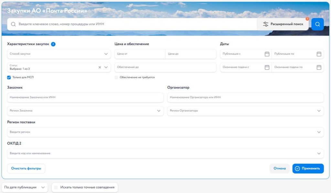The image size is (331, 193).
Task: Open the Окончание подачи по calendar icon
Action: click(x=319, y=67)
